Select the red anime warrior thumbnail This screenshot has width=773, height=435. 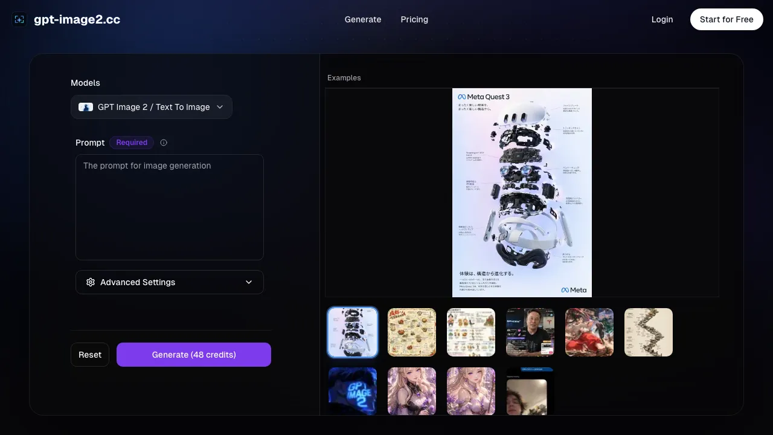[589, 332]
